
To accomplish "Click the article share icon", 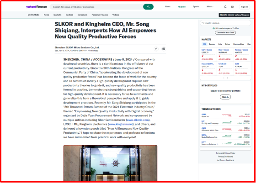I will [x=156, y=49].
